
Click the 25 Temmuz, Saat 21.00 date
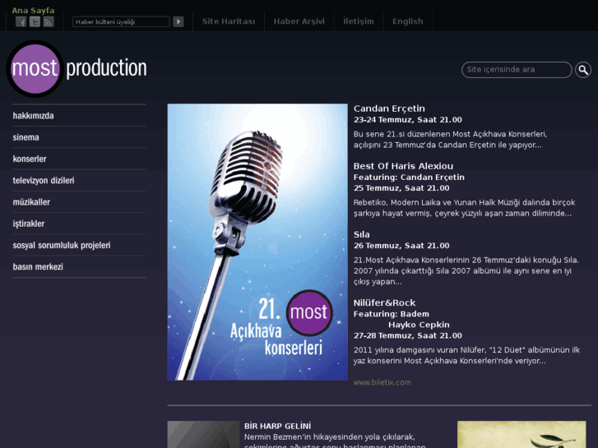click(401, 188)
